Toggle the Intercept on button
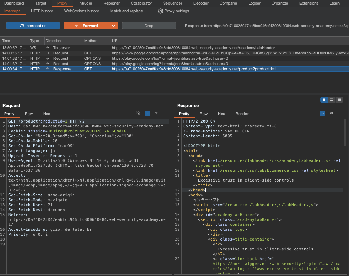The width and height of the screenshot is (349, 276). [x=33, y=26]
